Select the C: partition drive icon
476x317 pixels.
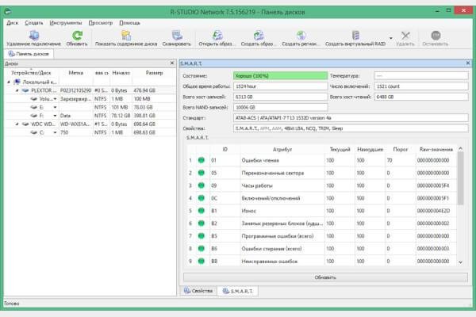(33, 132)
